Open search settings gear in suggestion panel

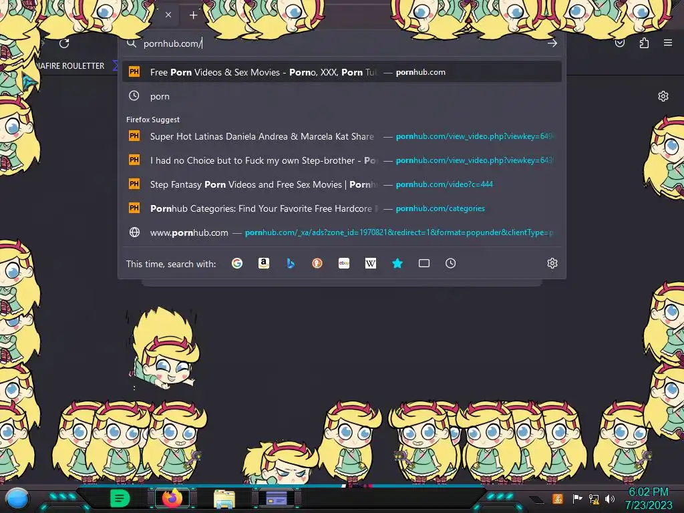552,263
